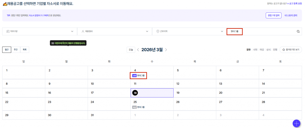305x128 pixels.
Task: Go to previous month with left arrow
Action: 138,50
